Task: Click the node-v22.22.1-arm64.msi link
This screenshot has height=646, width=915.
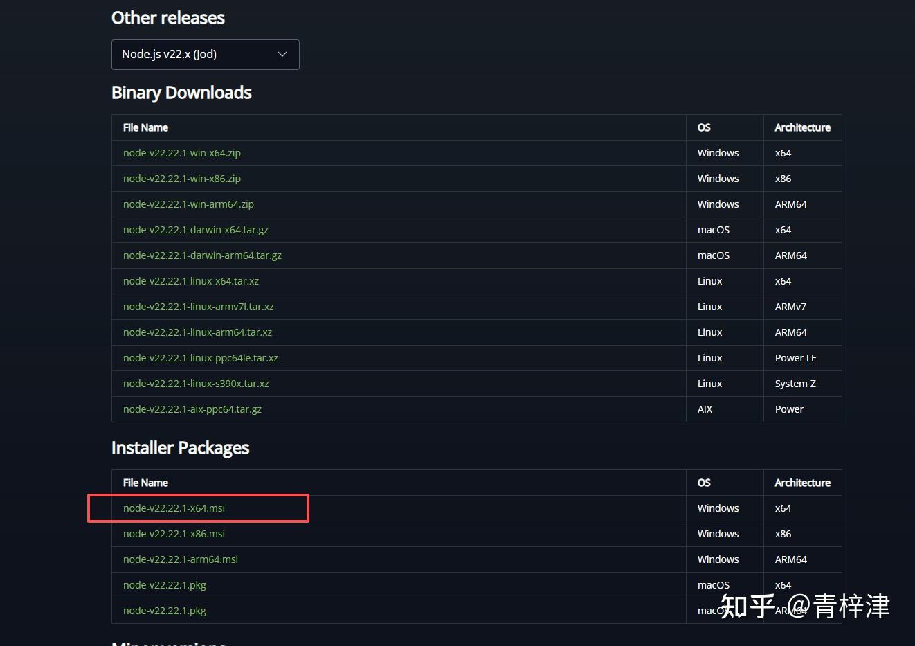Action: click(181, 559)
